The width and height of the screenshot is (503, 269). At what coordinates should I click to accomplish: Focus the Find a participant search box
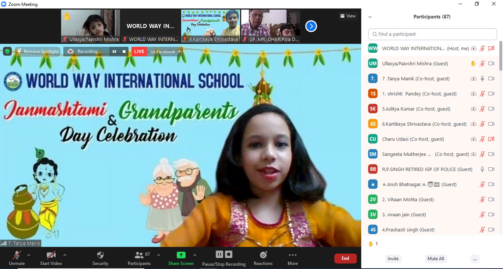(x=433, y=34)
